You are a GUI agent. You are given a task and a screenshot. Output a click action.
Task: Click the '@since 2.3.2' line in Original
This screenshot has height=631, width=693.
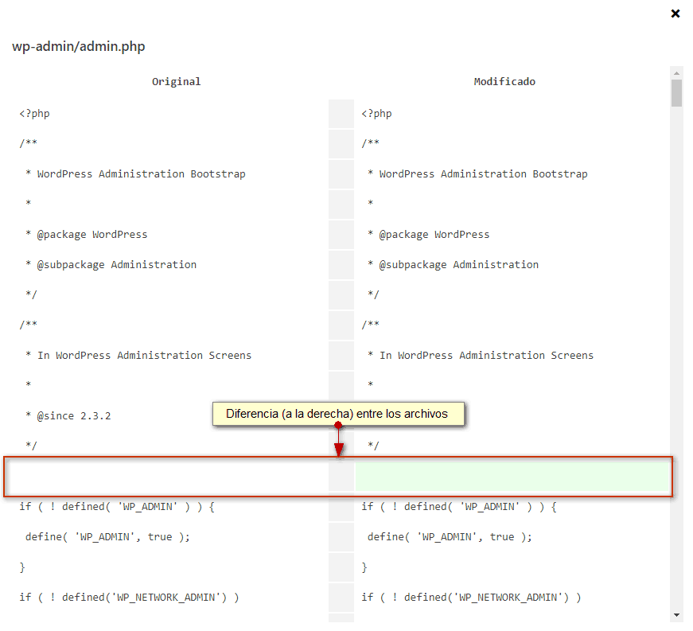(68, 416)
